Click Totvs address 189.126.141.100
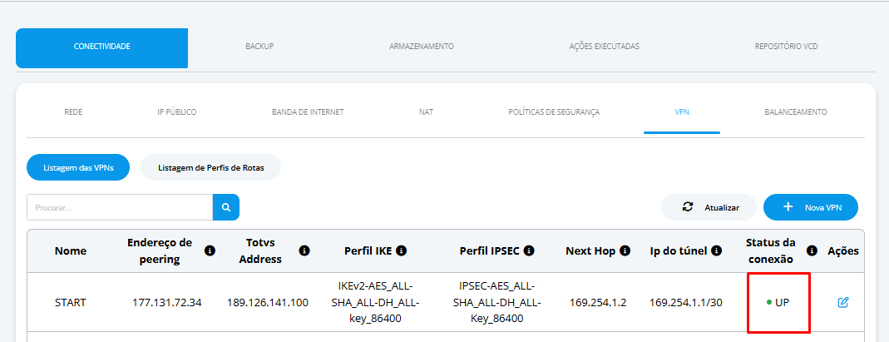This screenshot has height=342, width=889. pyautogui.click(x=268, y=302)
